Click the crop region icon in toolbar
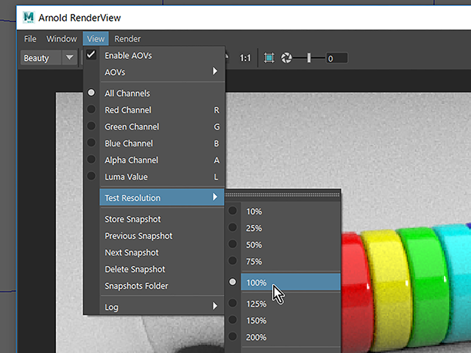This screenshot has height=353, width=471. click(x=269, y=58)
